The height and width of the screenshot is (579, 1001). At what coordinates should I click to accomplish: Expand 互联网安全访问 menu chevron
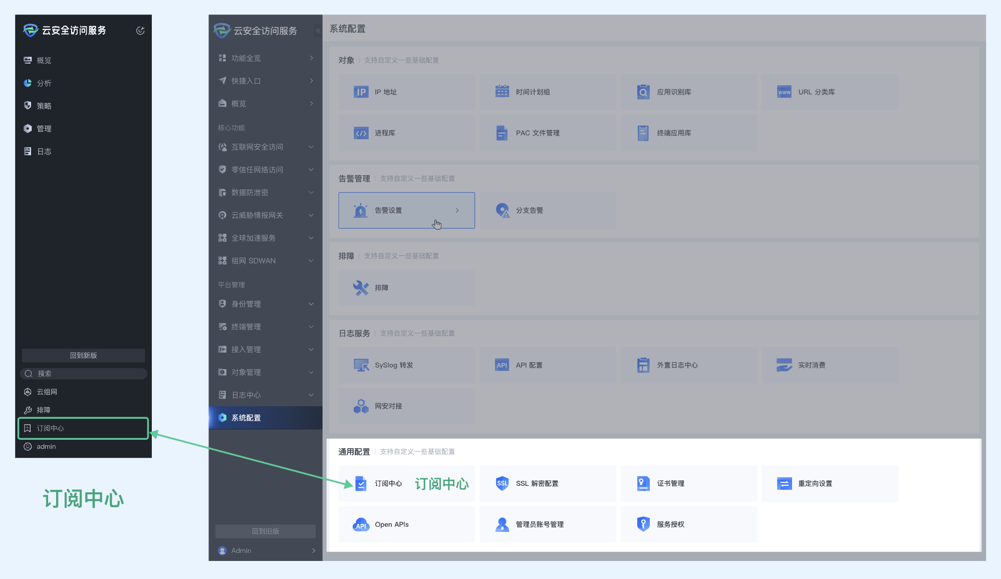point(311,147)
